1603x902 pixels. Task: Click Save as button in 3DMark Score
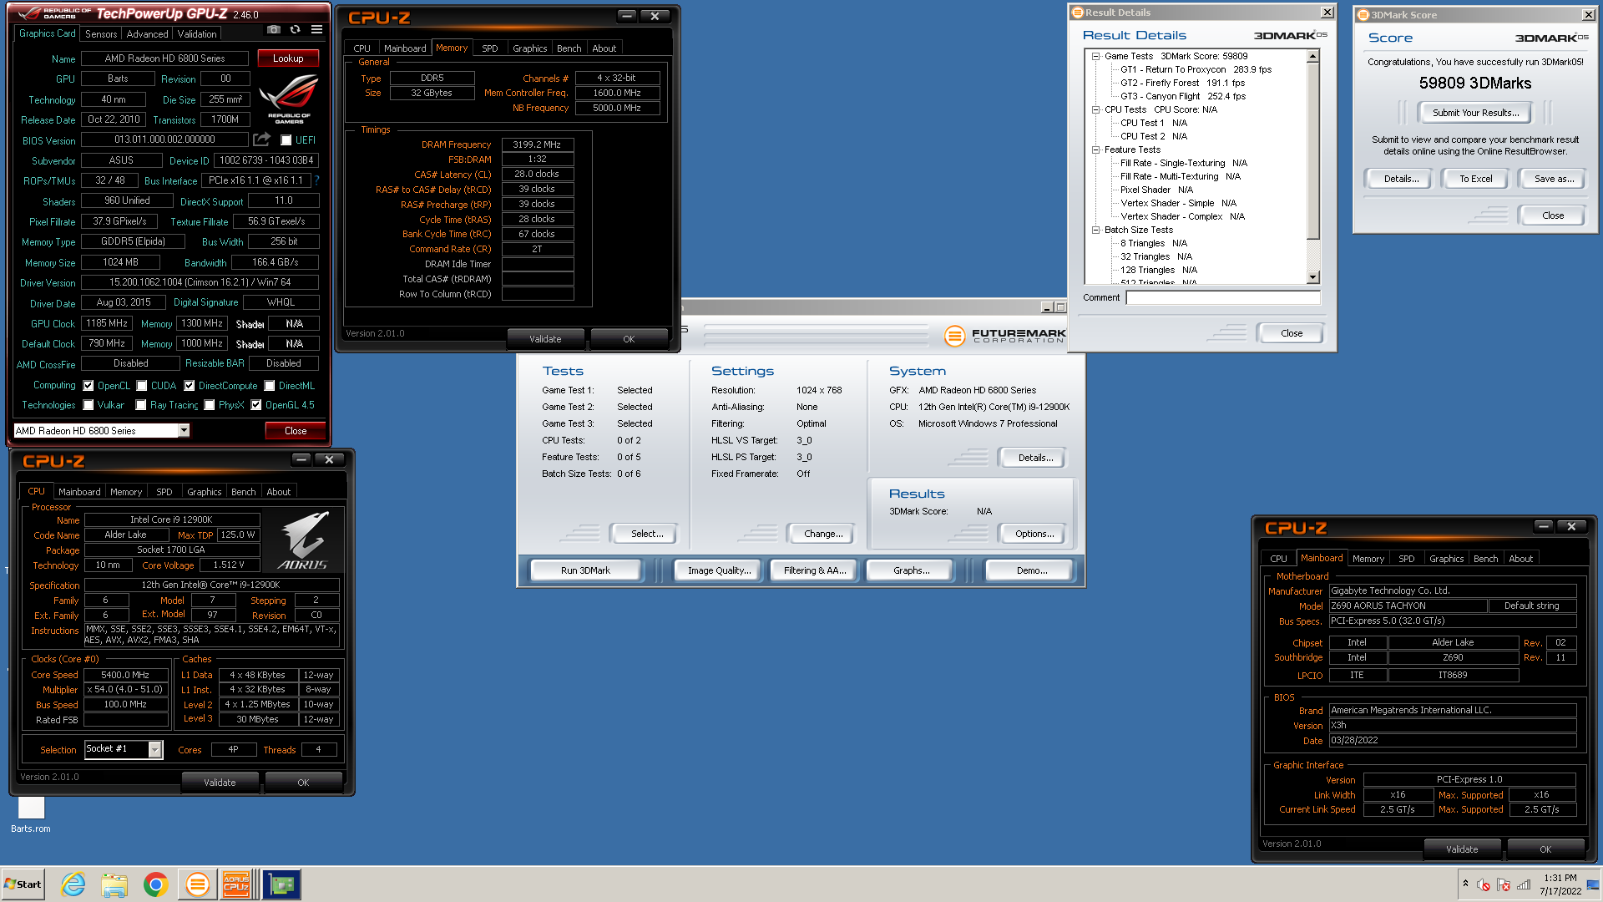pos(1554,179)
